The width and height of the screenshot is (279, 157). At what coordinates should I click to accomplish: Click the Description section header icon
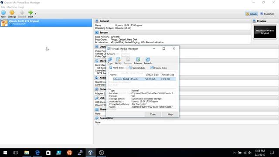97,118
